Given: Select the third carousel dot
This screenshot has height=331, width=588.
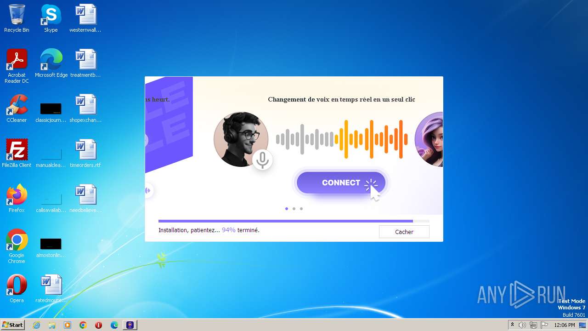Looking at the screenshot, I should 301,209.
